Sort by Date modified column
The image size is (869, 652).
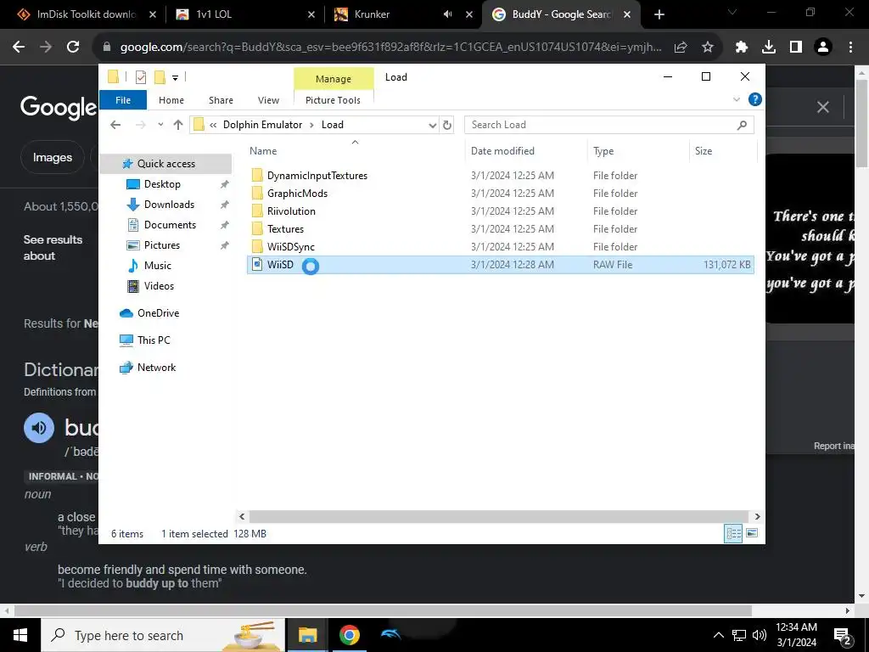click(502, 151)
